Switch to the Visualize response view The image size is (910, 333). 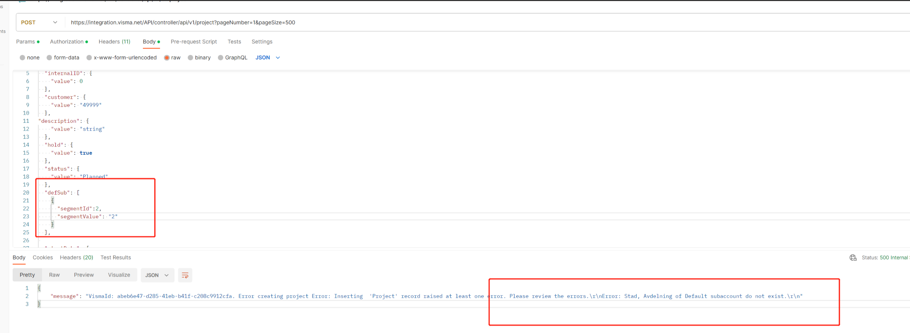tap(119, 274)
